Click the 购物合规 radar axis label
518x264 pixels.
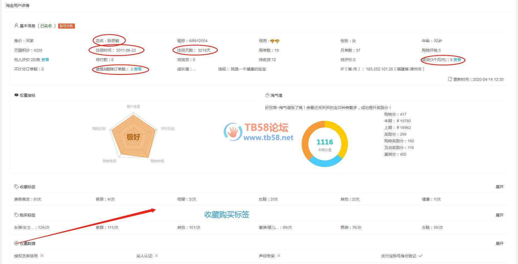pos(157,161)
